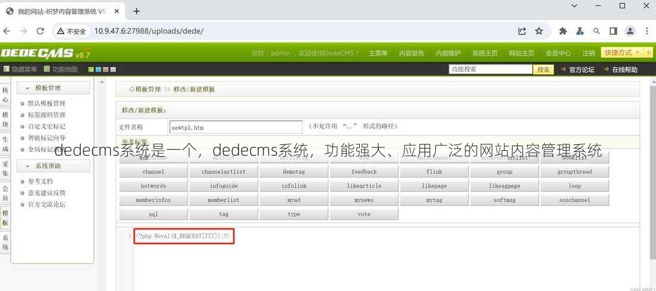Screen dimensions: 656x291
Task: Click the browser forward arrow
Action: (23, 31)
